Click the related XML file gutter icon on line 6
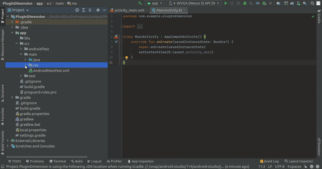 116,37
